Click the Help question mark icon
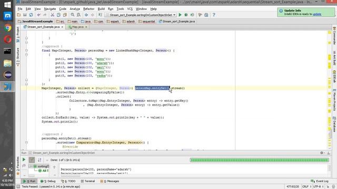Image resolution: width=337 pixels, height=189 pixels. 214,15
